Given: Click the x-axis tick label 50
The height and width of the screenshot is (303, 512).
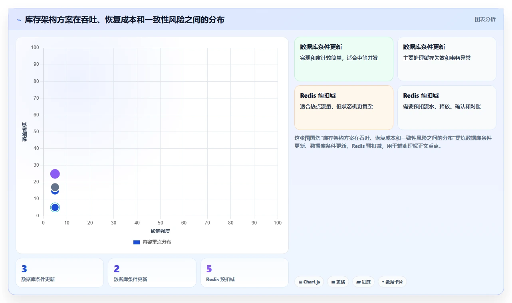Looking at the screenshot, I should (160, 222).
